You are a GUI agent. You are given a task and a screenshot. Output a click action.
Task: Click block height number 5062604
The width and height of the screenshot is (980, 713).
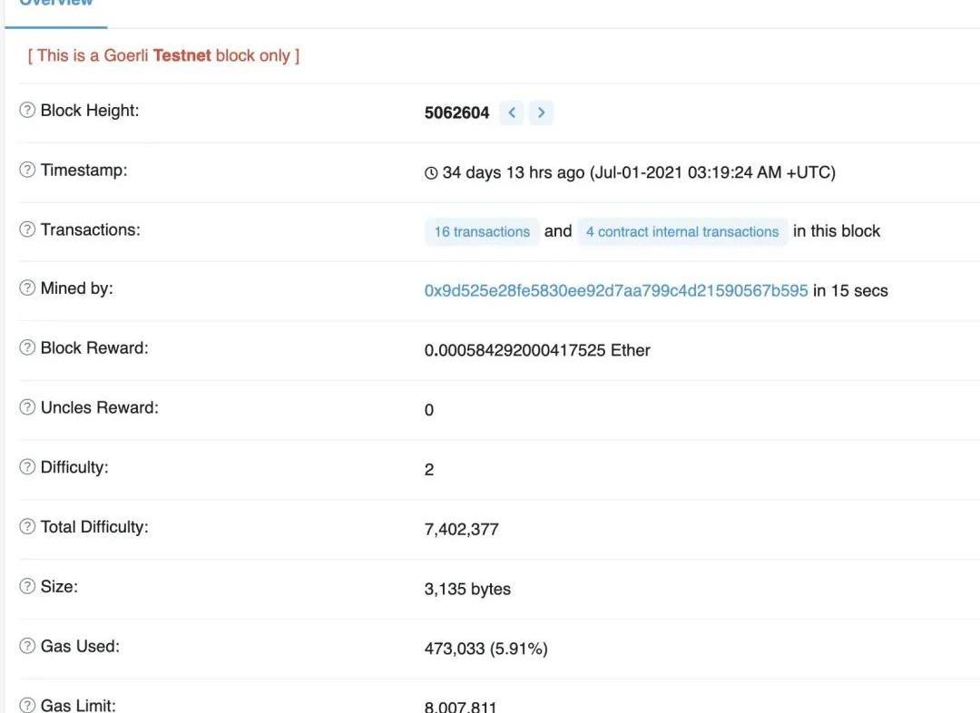(x=456, y=113)
